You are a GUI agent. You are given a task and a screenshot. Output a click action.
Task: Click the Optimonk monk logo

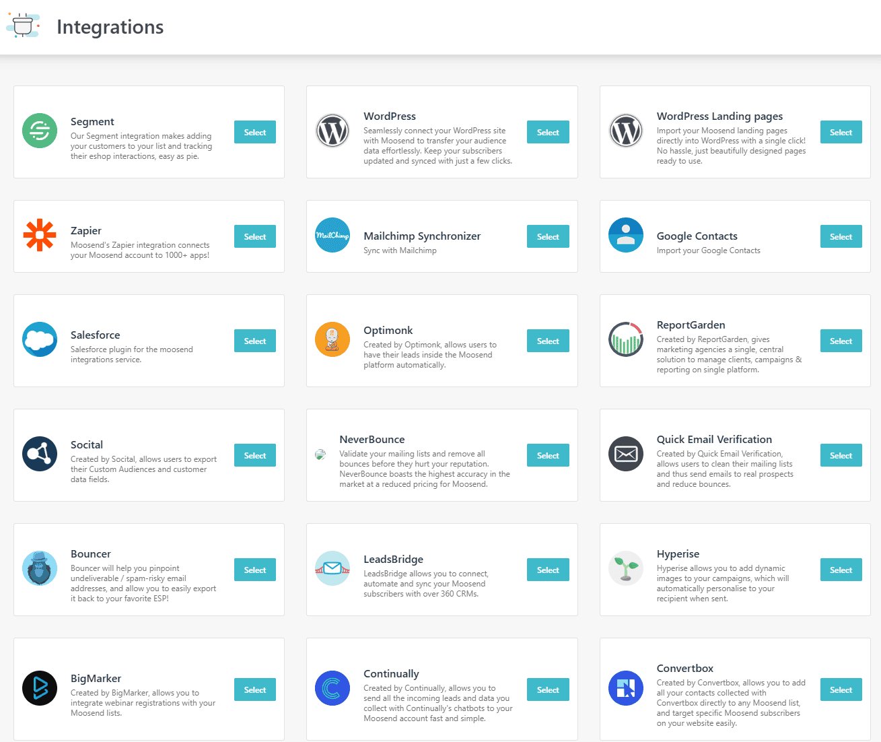click(x=332, y=339)
